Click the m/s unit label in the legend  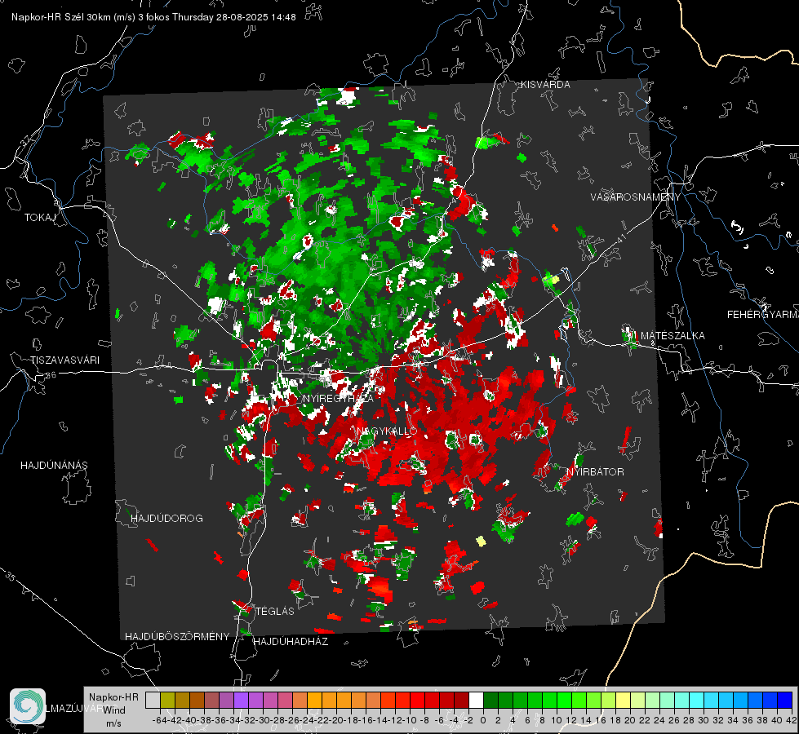pos(113,723)
